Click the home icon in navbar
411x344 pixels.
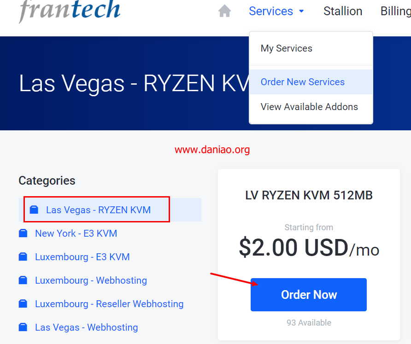click(224, 11)
